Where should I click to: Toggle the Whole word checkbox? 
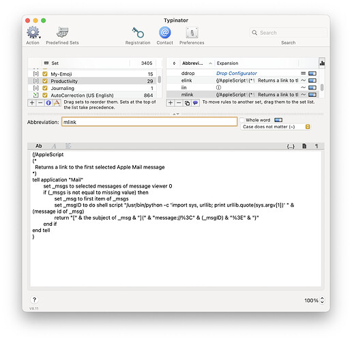click(242, 120)
